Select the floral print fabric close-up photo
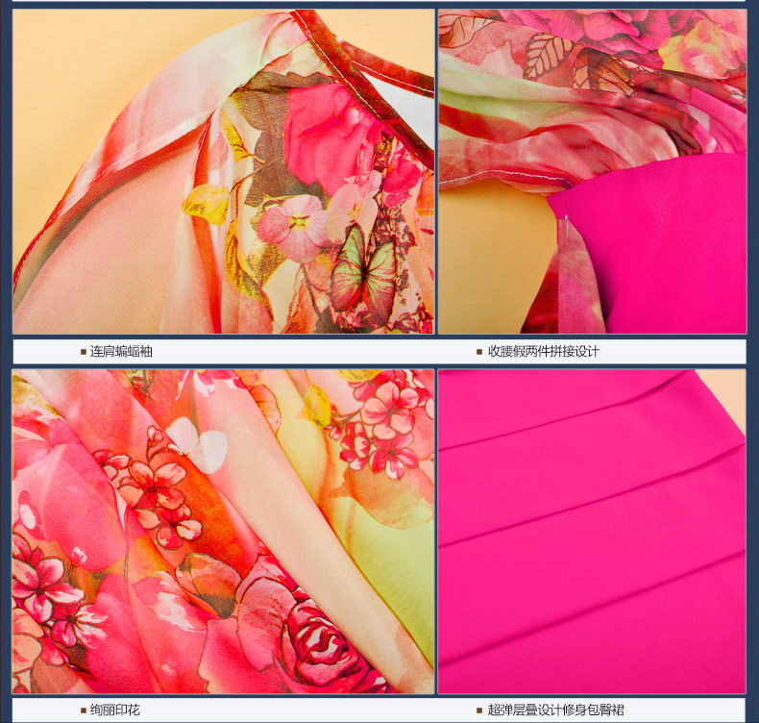Screen dimensions: 759x723 click(223, 531)
